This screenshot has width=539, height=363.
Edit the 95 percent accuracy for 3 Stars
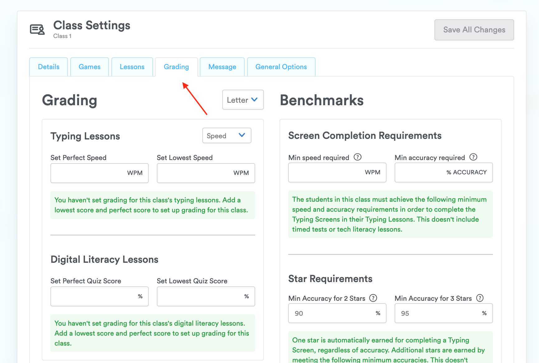pyautogui.click(x=443, y=313)
